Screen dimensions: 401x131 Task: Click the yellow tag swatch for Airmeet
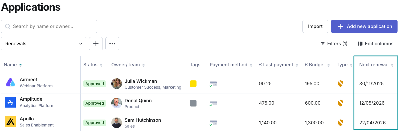click(x=193, y=84)
